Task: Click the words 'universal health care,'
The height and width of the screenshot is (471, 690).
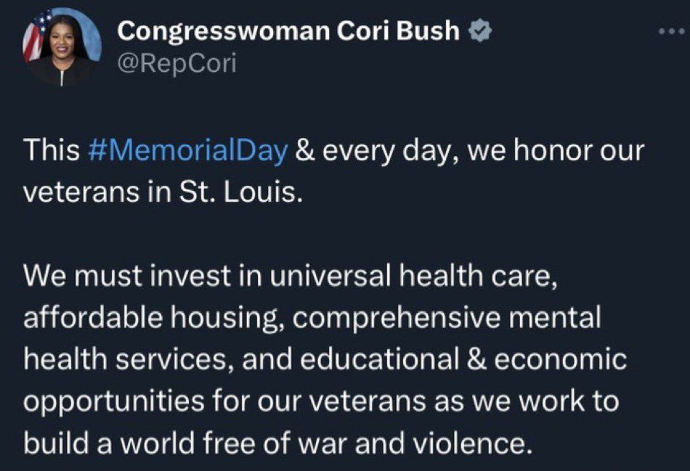Action: pyautogui.click(x=414, y=277)
